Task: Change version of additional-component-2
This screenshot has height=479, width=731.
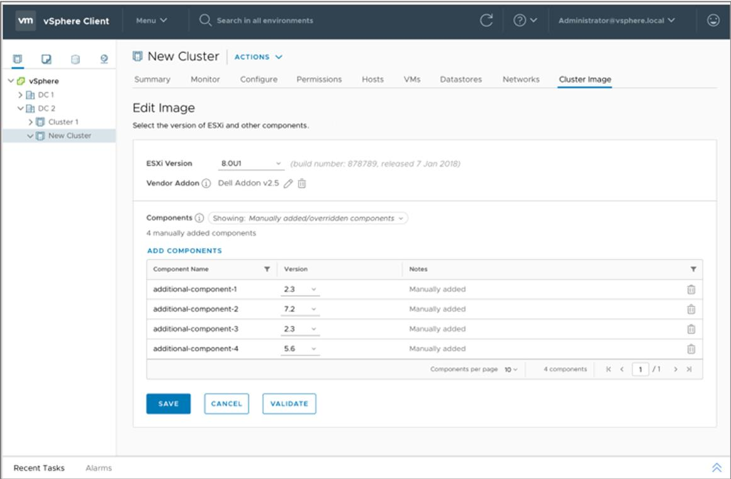Action: tap(300, 309)
